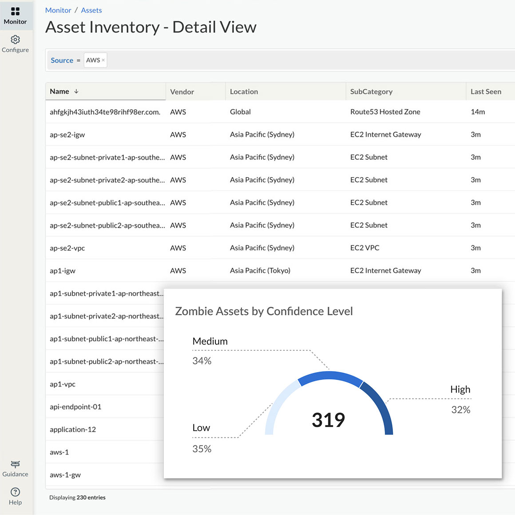Click the Medium segment of the gauge
The height and width of the screenshot is (515, 515).
coord(330,376)
